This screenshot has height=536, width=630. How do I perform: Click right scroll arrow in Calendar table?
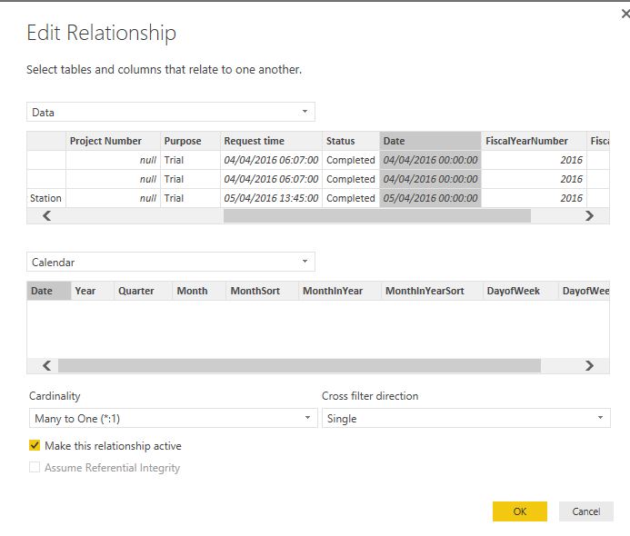pos(589,366)
